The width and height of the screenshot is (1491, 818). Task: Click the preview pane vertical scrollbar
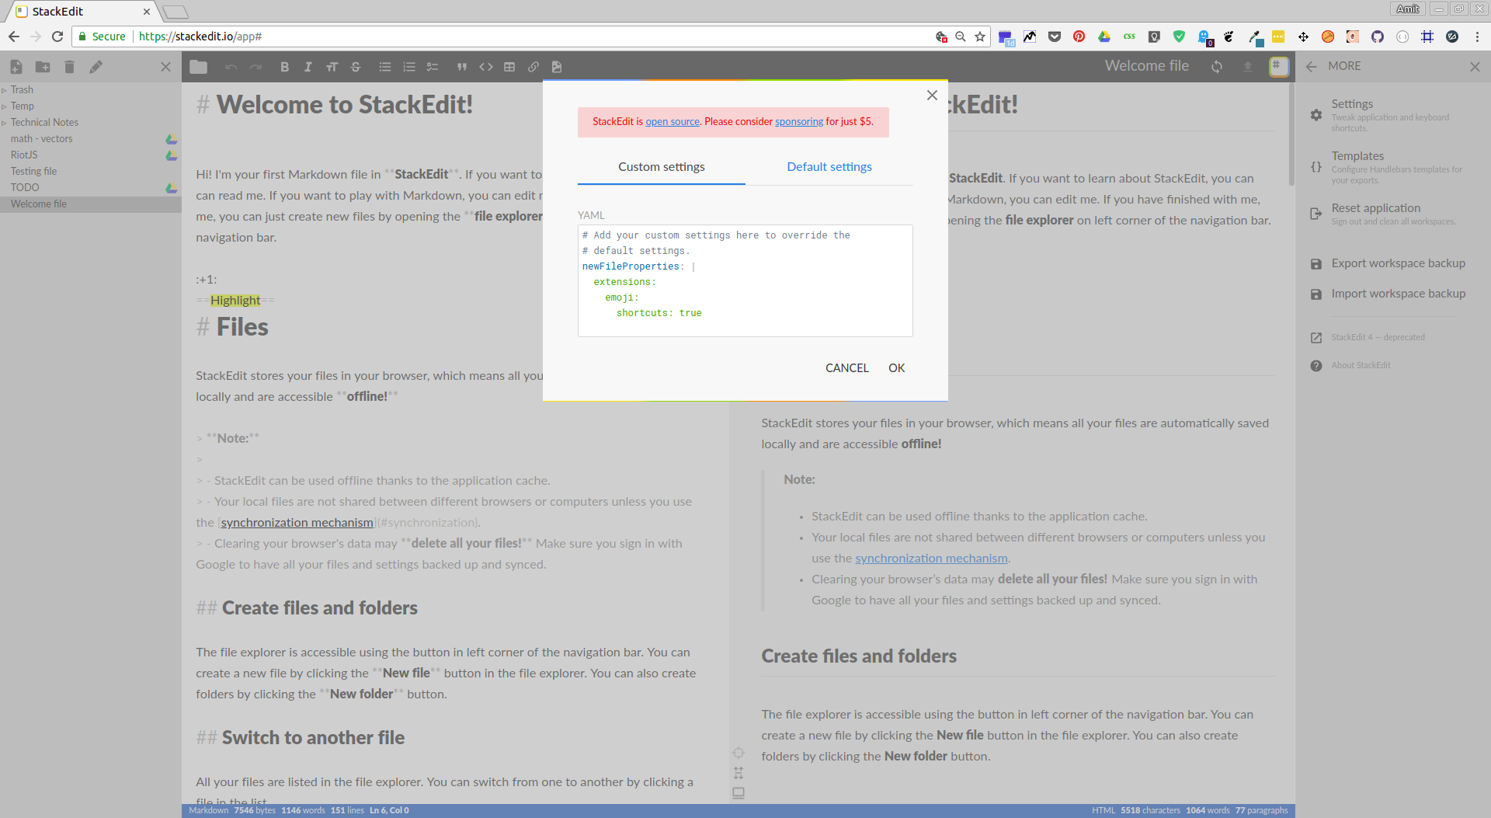[1291, 134]
